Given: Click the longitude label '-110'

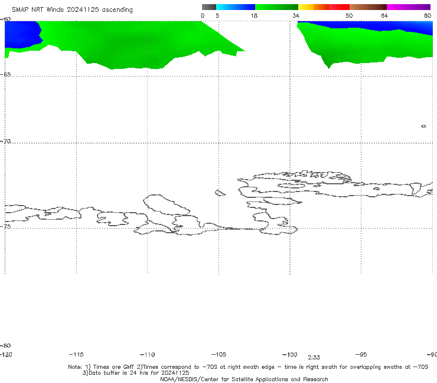Looking at the screenshot, I should (x=148, y=355).
